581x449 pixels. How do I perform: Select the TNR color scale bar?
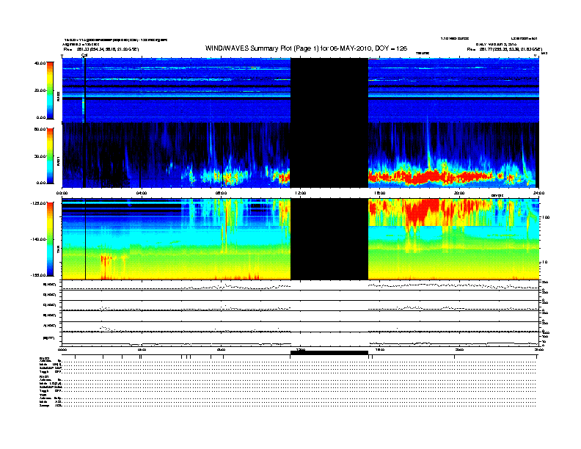[x=50, y=239]
